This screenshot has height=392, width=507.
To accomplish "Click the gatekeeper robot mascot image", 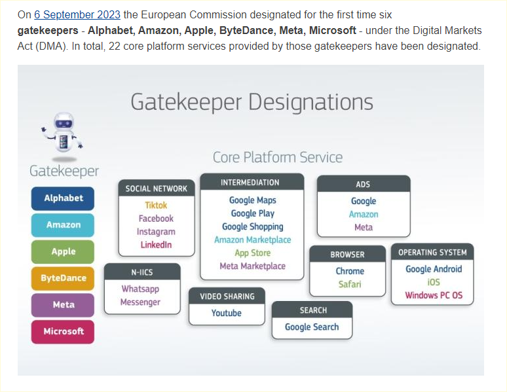I will (x=63, y=136).
